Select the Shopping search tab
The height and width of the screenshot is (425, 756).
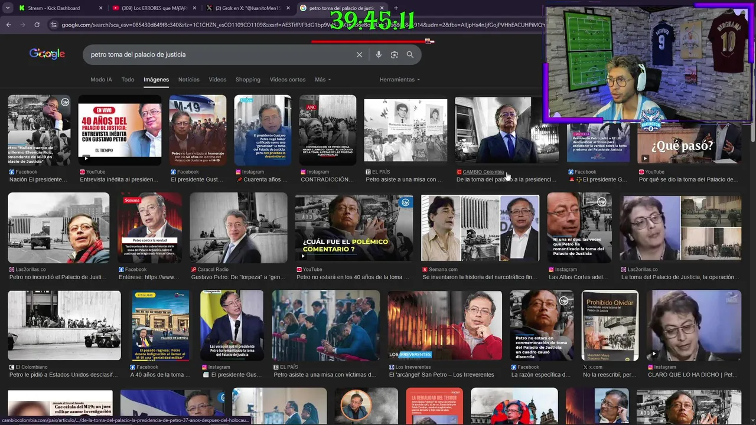coord(248,80)
